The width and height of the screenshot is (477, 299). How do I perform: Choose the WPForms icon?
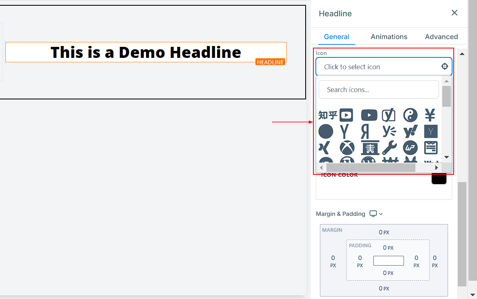click(x=431, y=148)
